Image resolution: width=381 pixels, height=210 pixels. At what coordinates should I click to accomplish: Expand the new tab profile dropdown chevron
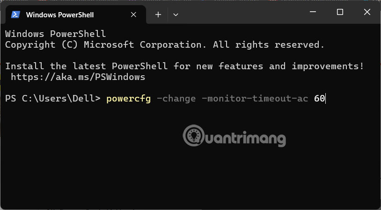click(176, 14)
